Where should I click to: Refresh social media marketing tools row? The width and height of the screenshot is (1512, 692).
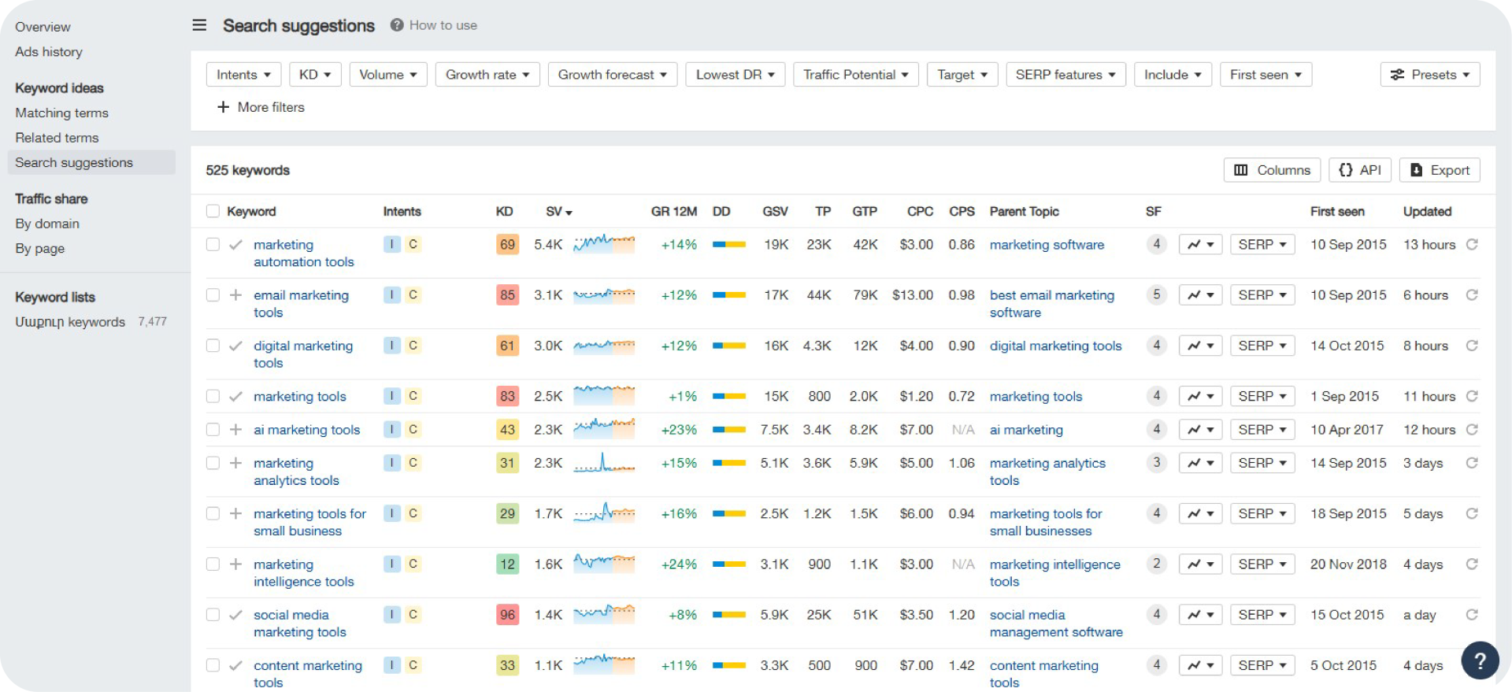pos(1471,615)
